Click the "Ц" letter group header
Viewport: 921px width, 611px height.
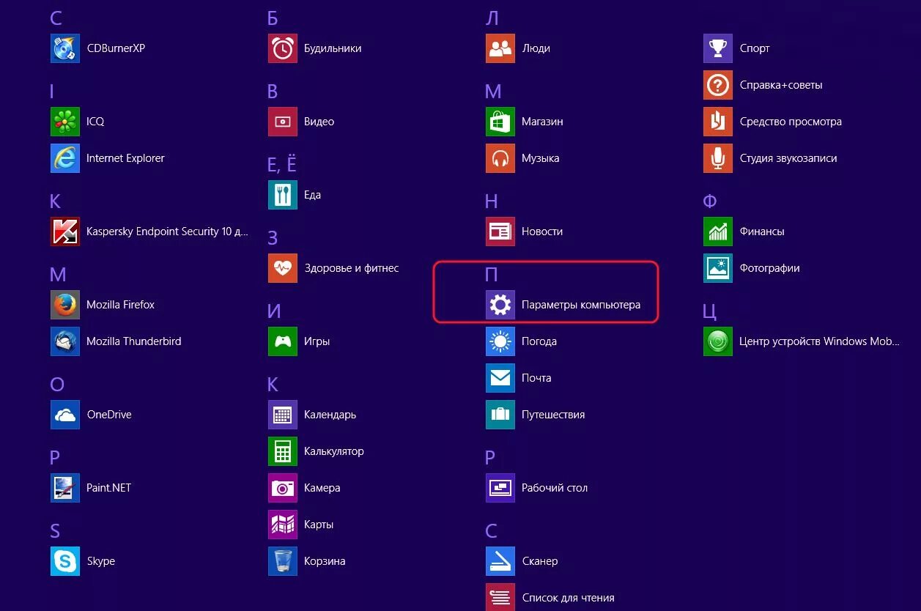coord(709,312)
